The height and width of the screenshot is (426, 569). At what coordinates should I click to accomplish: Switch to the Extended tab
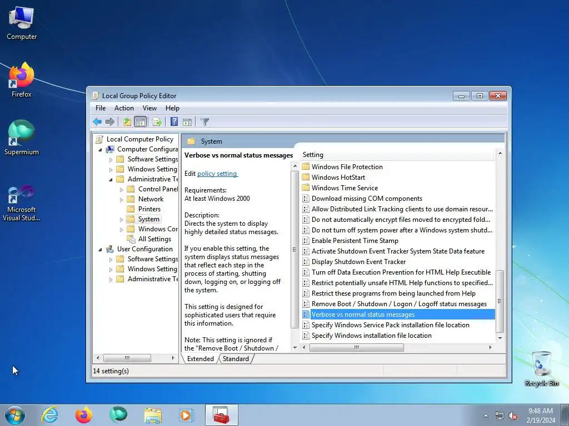point(200,359)
